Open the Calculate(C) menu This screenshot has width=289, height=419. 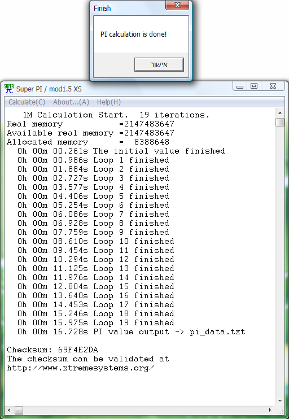click(x=27, y=102)
